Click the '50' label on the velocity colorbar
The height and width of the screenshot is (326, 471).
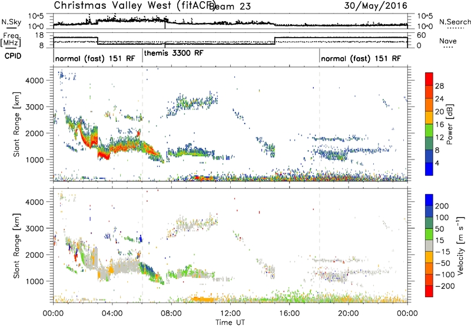(439, 229)
